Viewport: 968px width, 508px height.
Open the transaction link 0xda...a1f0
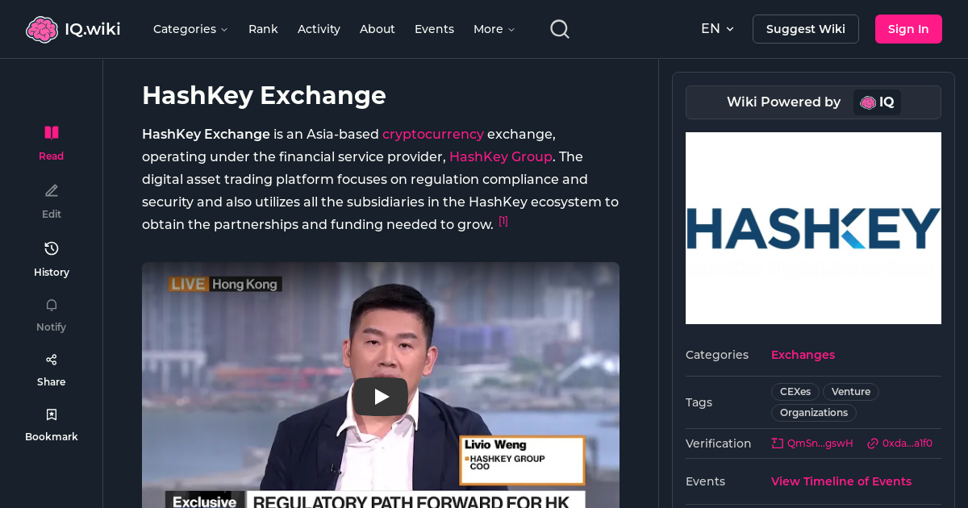pyautogui.click(x=899, y=443)
